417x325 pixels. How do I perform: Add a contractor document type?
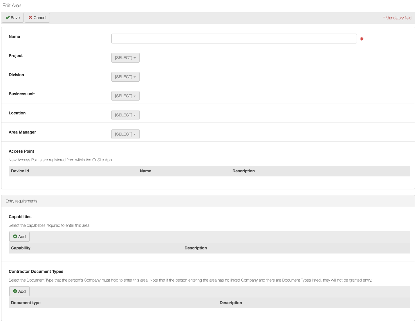click(x=19, y=291)
